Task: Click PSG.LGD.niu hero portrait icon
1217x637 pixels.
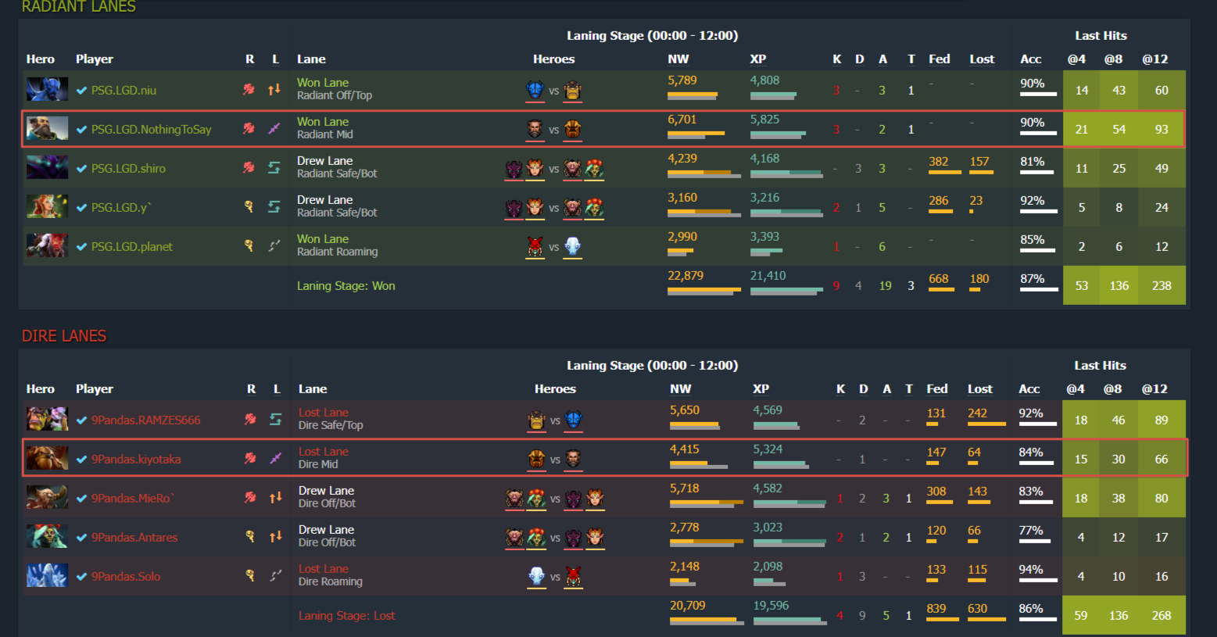Action: (x=47, y=90)
